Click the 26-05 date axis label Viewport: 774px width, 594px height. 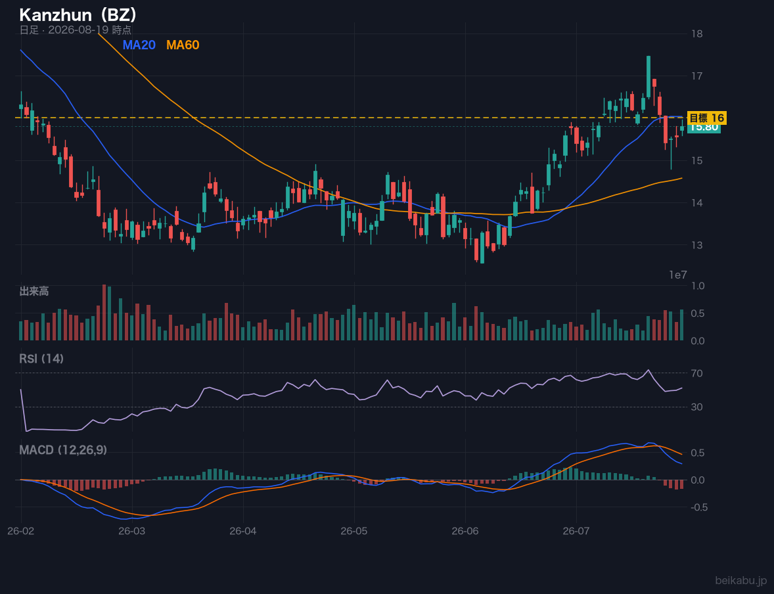(x=354, y=532)
